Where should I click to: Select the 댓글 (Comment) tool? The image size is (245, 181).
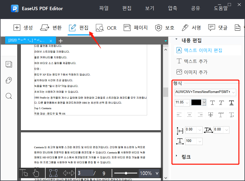(x=218, y=27)
